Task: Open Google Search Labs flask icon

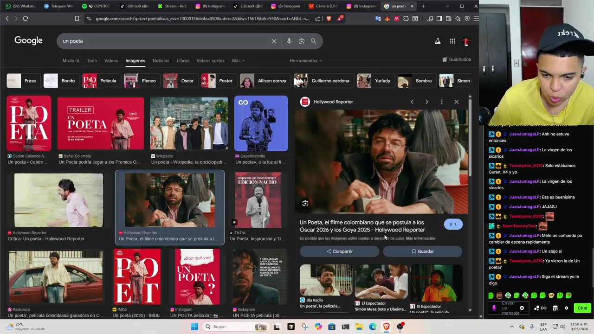Action: [437, 41]
